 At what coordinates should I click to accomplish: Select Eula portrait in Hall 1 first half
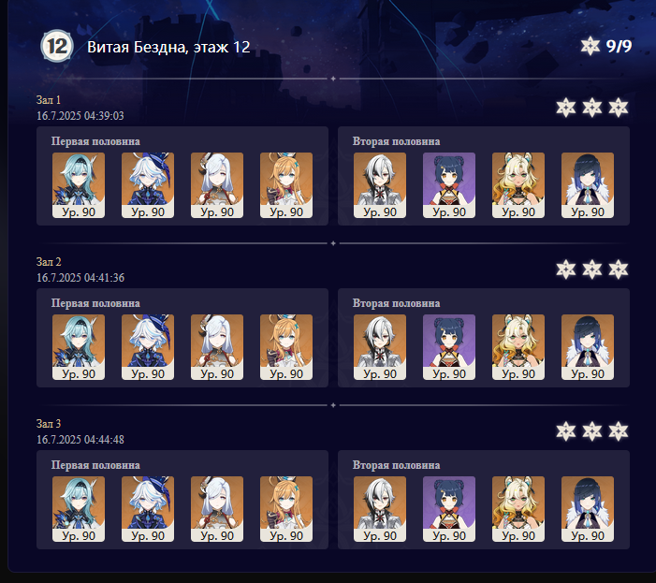pos(79,185)
